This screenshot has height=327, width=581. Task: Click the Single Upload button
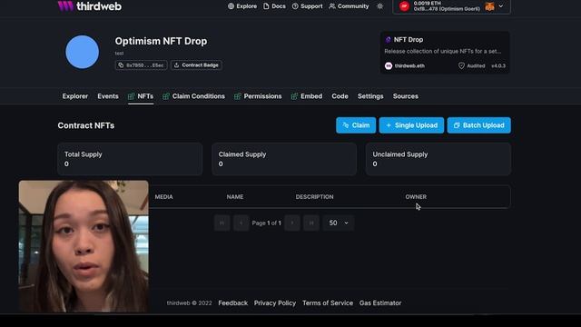(x=411, y=125)
